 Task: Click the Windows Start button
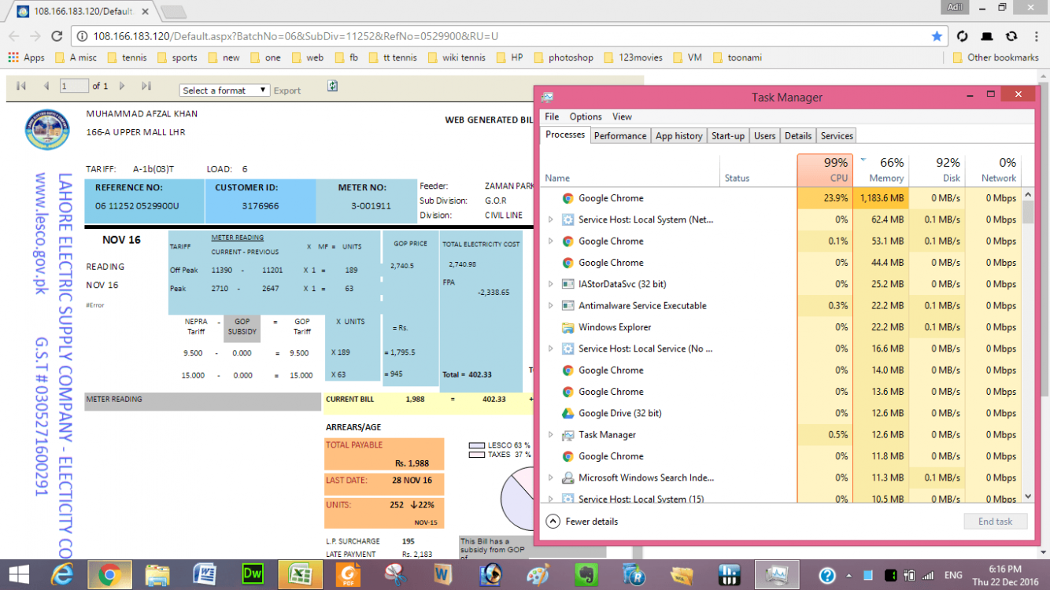[19, 575]
